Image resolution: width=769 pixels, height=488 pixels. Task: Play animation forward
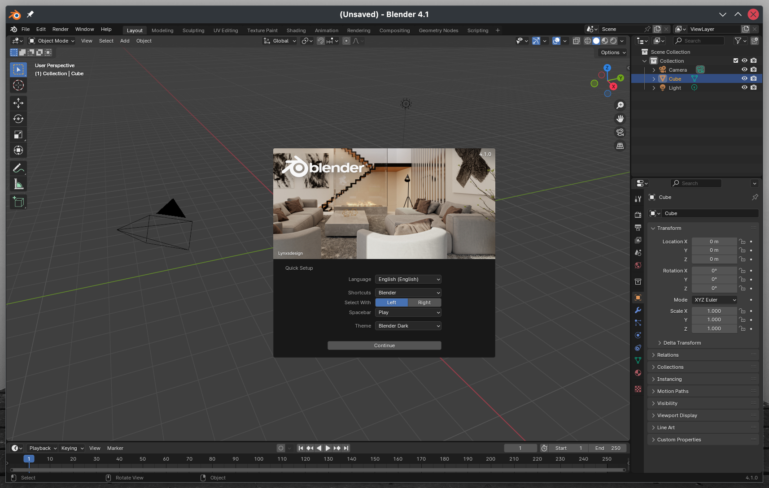(328, 448)
